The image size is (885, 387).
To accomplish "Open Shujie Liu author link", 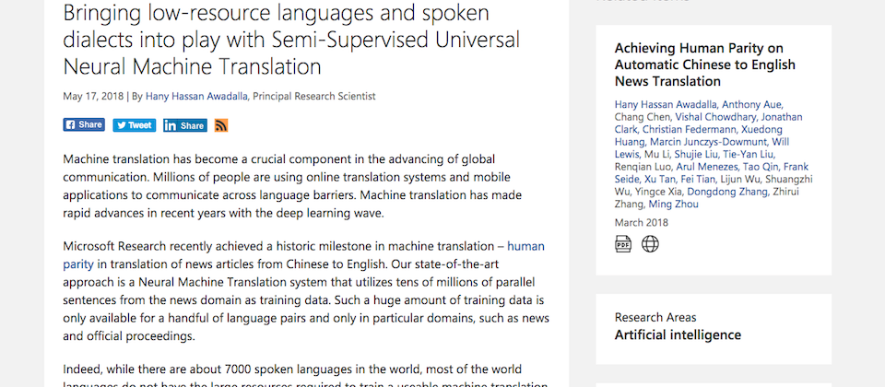I will [695, 154].
